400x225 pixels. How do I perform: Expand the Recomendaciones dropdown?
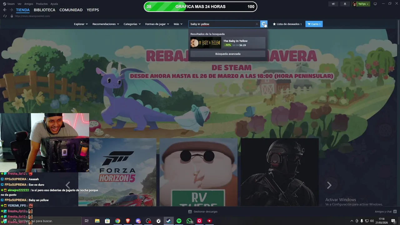[x=106, y=24]
